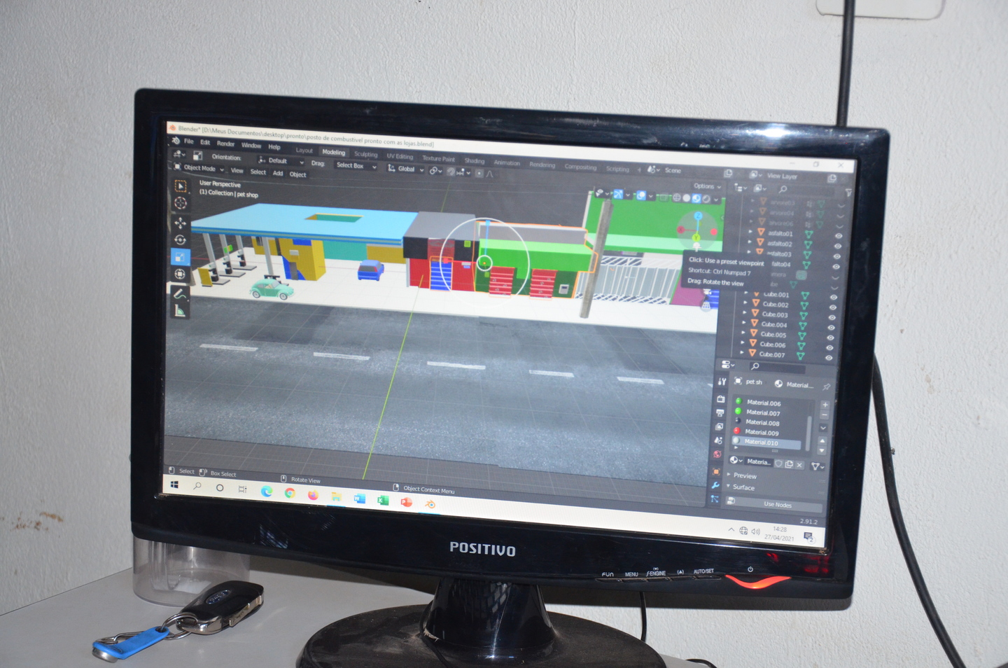This screenshot has width=1008, height=668.
Task: Add a material slot with plus button
Action: [825, 405]
